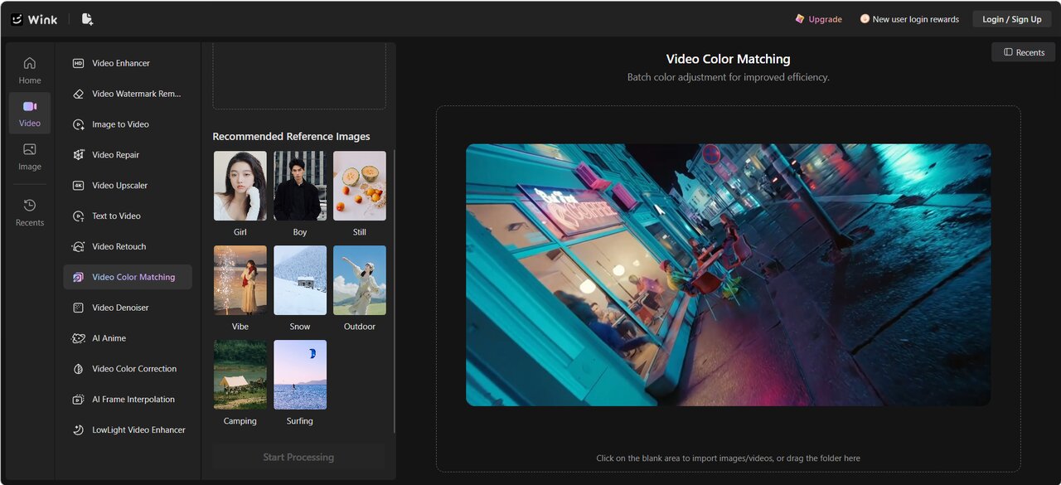Click the Image to Video icon
Image resolution: width=1061 pixels, height=485 pixels.
(78, 124)
